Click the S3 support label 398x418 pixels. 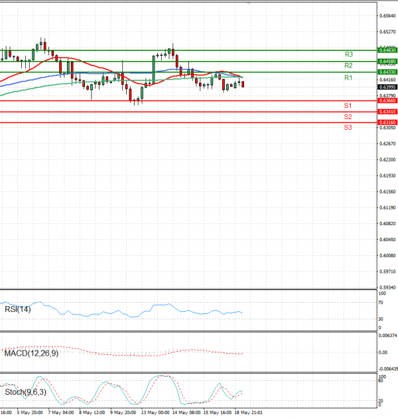[348, 127]
